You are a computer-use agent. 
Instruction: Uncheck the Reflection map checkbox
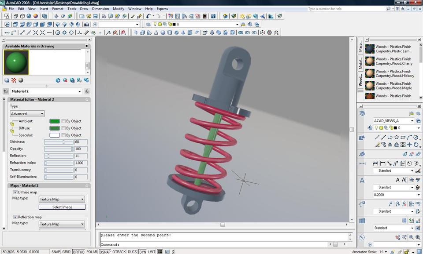pyautogui.click(x=15, y=217)
